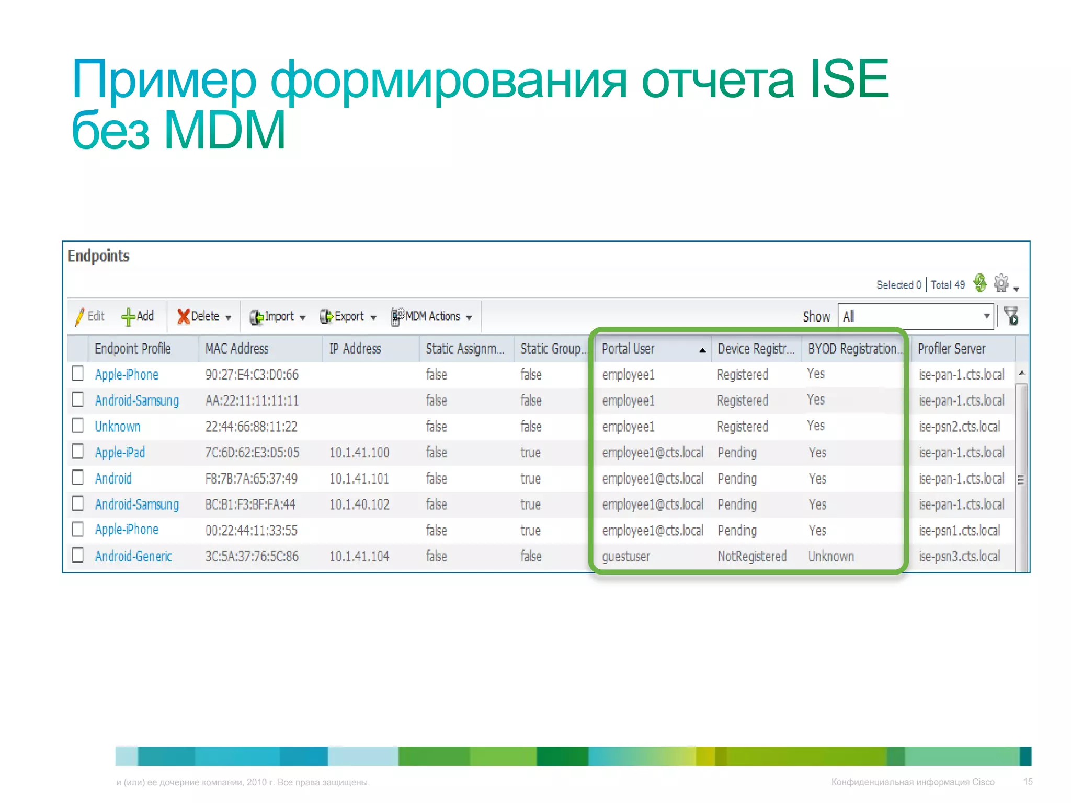
Task: Click the Portal User sort arrow
Action: coord(702,350)
